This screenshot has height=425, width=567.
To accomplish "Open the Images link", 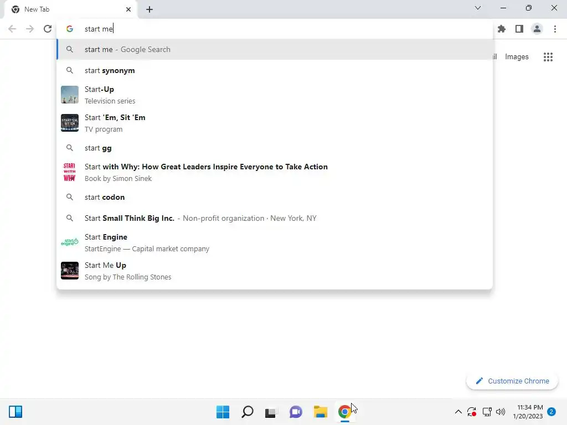I will point(517,57).
